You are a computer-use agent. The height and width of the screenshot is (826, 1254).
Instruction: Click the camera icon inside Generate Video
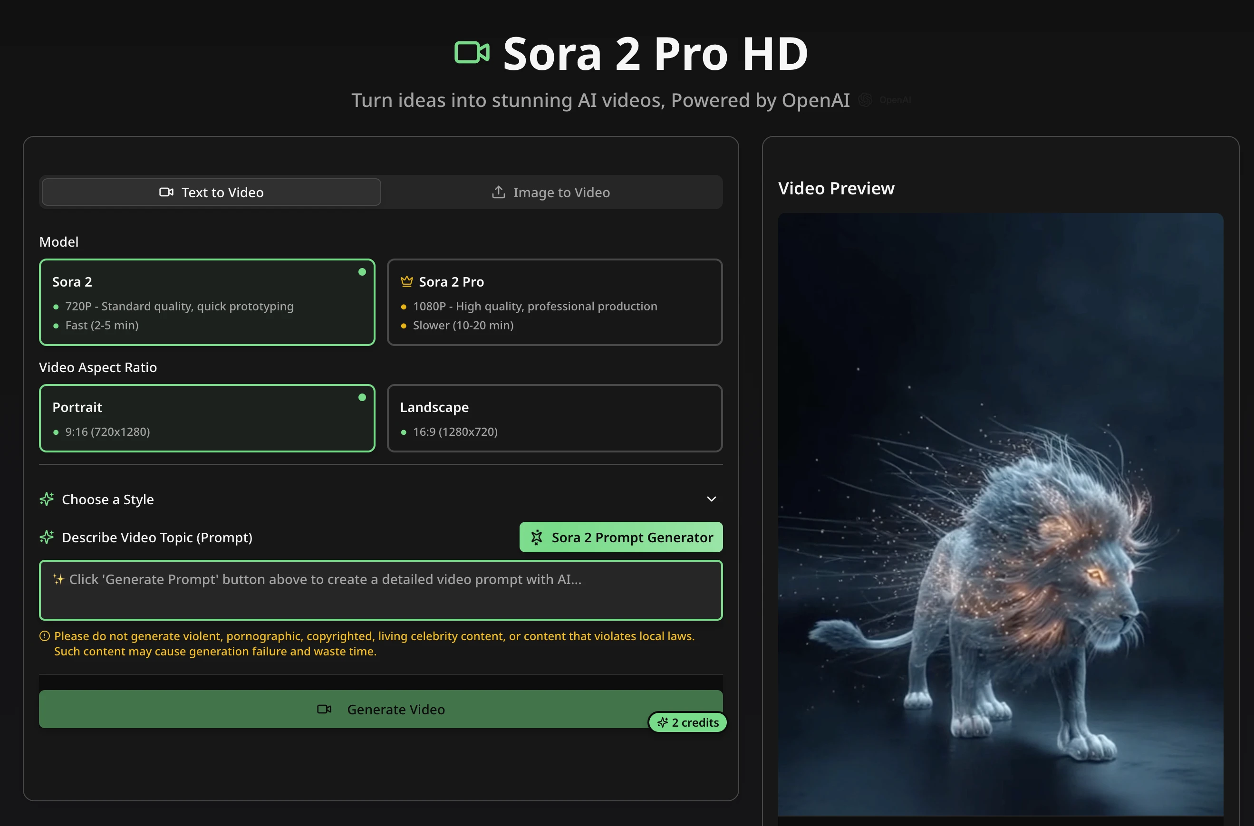pyautogui.click(x=324, y=709)
